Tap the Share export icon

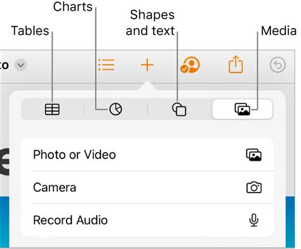click(x=236, y=64)
